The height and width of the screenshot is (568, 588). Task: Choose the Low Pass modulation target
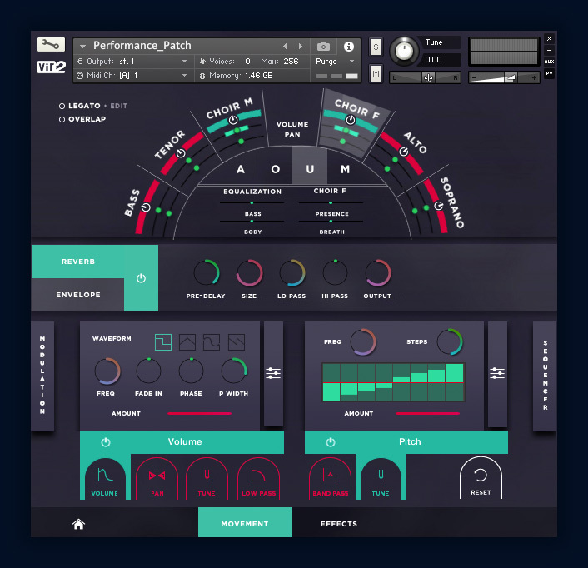tap(258, 481)
